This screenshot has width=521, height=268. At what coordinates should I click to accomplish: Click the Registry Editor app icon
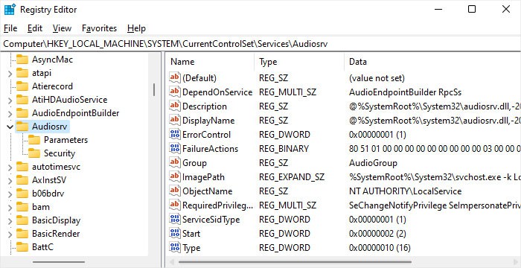[10, 10]
